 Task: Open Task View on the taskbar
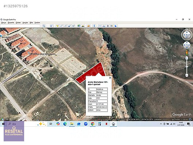51,124
